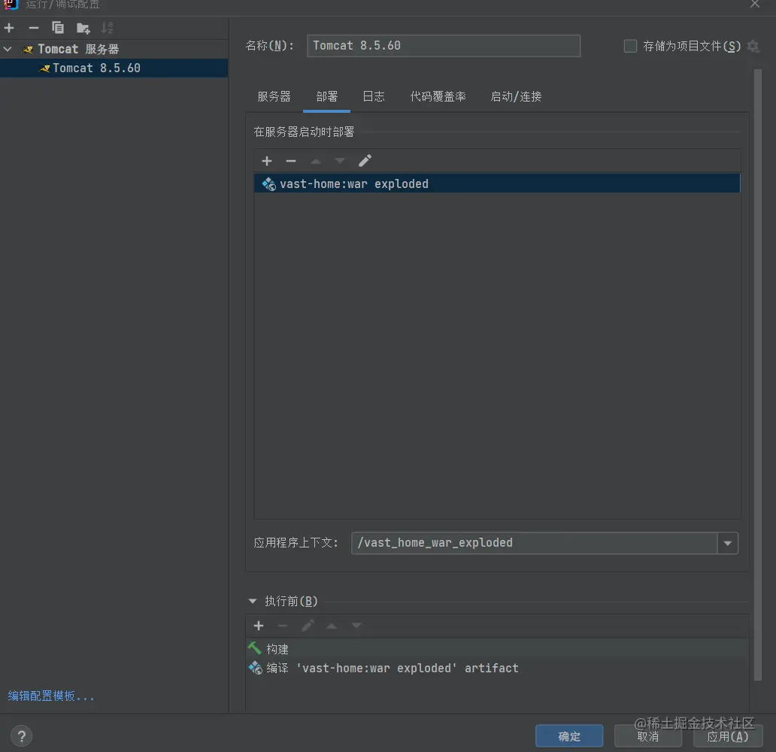This screenshot has width=776, height=752.
Task: Confirm with the 确定 button
Action: 569,736
